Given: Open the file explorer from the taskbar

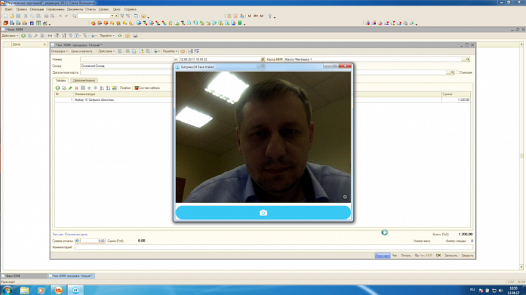Looking at the screenshot, I should [x=24, y=290].
